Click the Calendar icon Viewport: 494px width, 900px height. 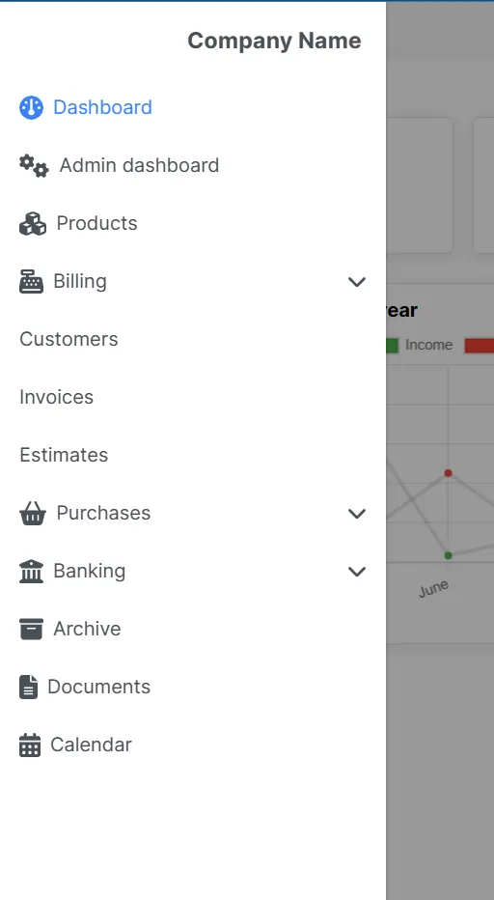click(30, 745)
